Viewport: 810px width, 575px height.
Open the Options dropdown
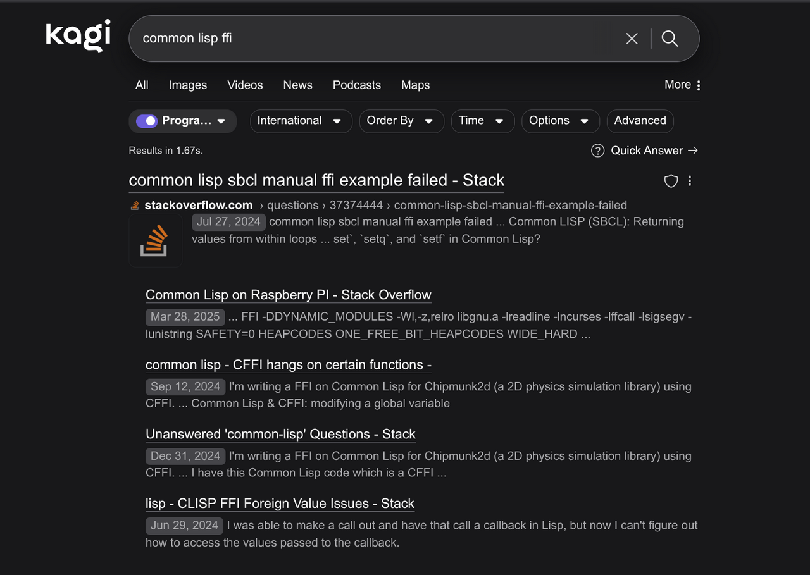tap(560, 121)
